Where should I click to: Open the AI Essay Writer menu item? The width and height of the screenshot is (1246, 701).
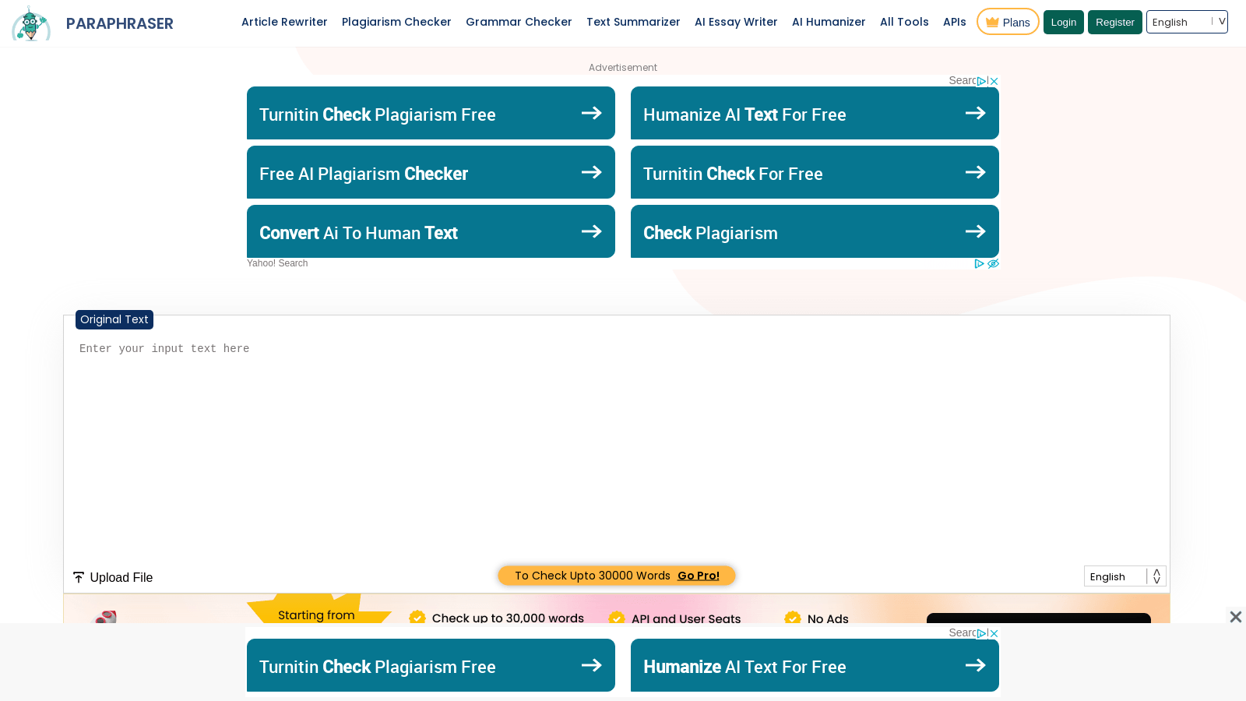click(736, 22)
